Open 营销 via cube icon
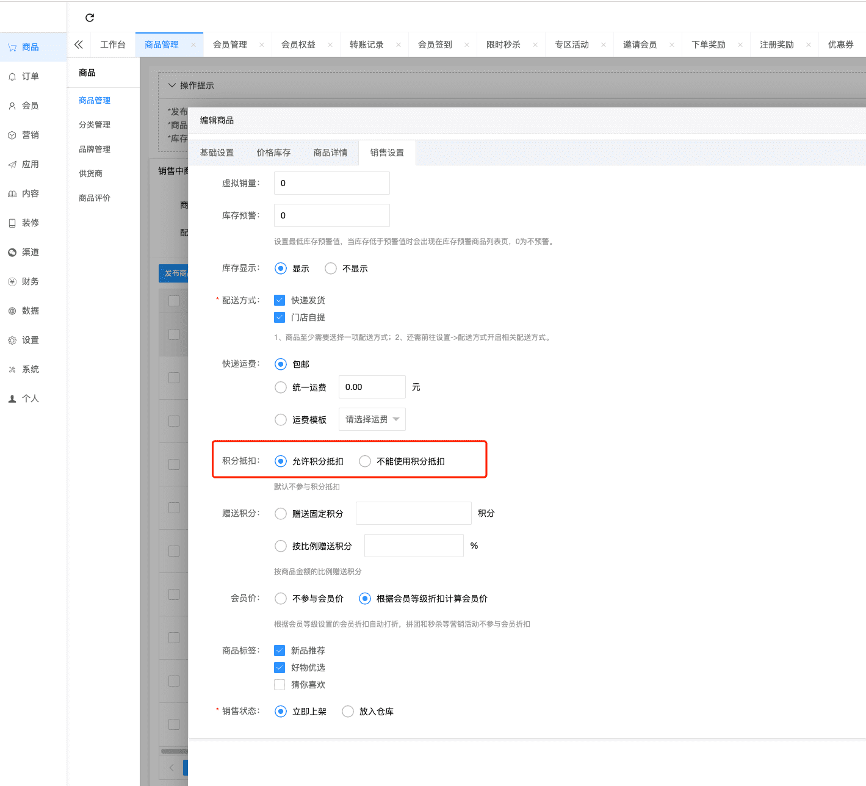 click(x=12, y=135)
